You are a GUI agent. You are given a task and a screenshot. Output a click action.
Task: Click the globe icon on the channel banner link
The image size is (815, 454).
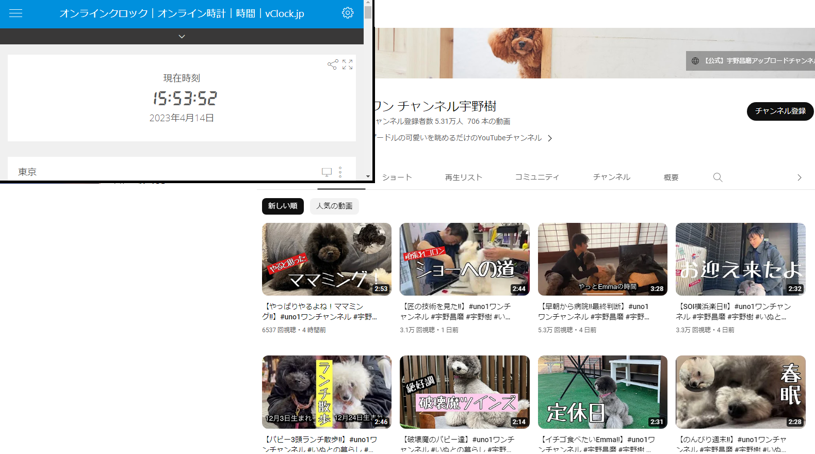[695, 61]
